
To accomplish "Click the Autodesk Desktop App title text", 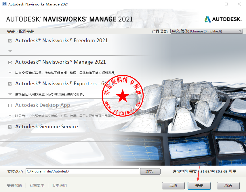I will (x=43, y=105).
